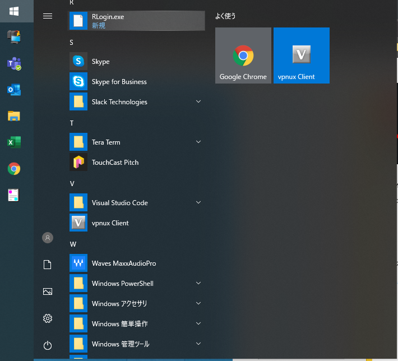Click the 新規 label under RLogin.exe
The width and height of the screenshot is (398, 361).
click(x=99, y=25)
